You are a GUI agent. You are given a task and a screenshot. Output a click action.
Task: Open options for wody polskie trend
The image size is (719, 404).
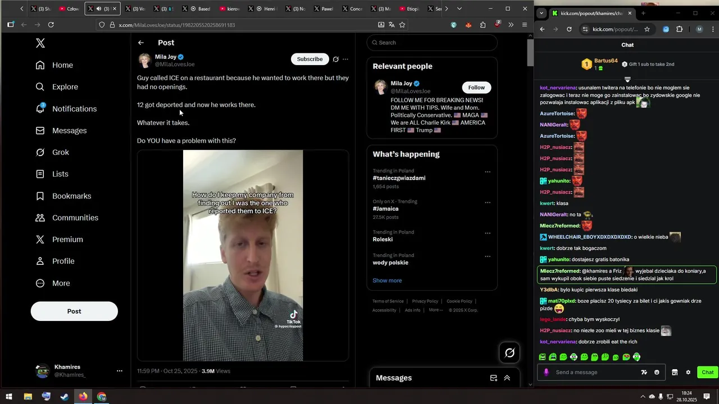click(x=488, y=256)
